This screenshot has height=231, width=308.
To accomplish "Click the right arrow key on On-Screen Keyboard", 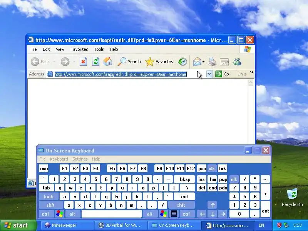I will point(223,214).
